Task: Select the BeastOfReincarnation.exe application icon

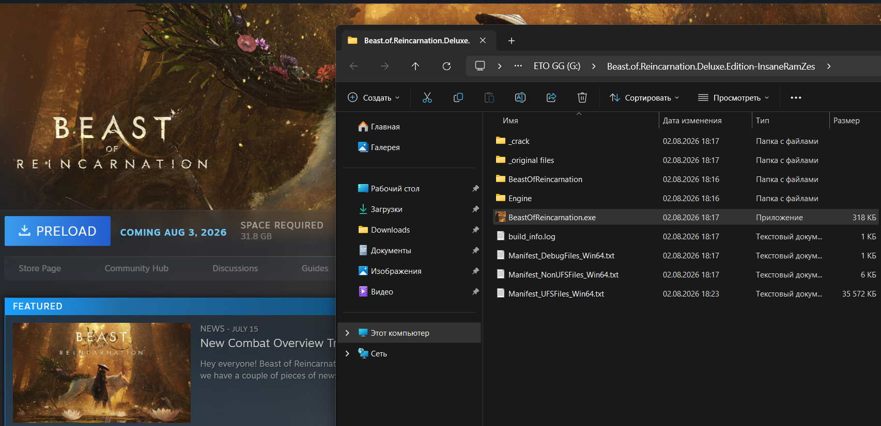Action: (x=501, y=217)
